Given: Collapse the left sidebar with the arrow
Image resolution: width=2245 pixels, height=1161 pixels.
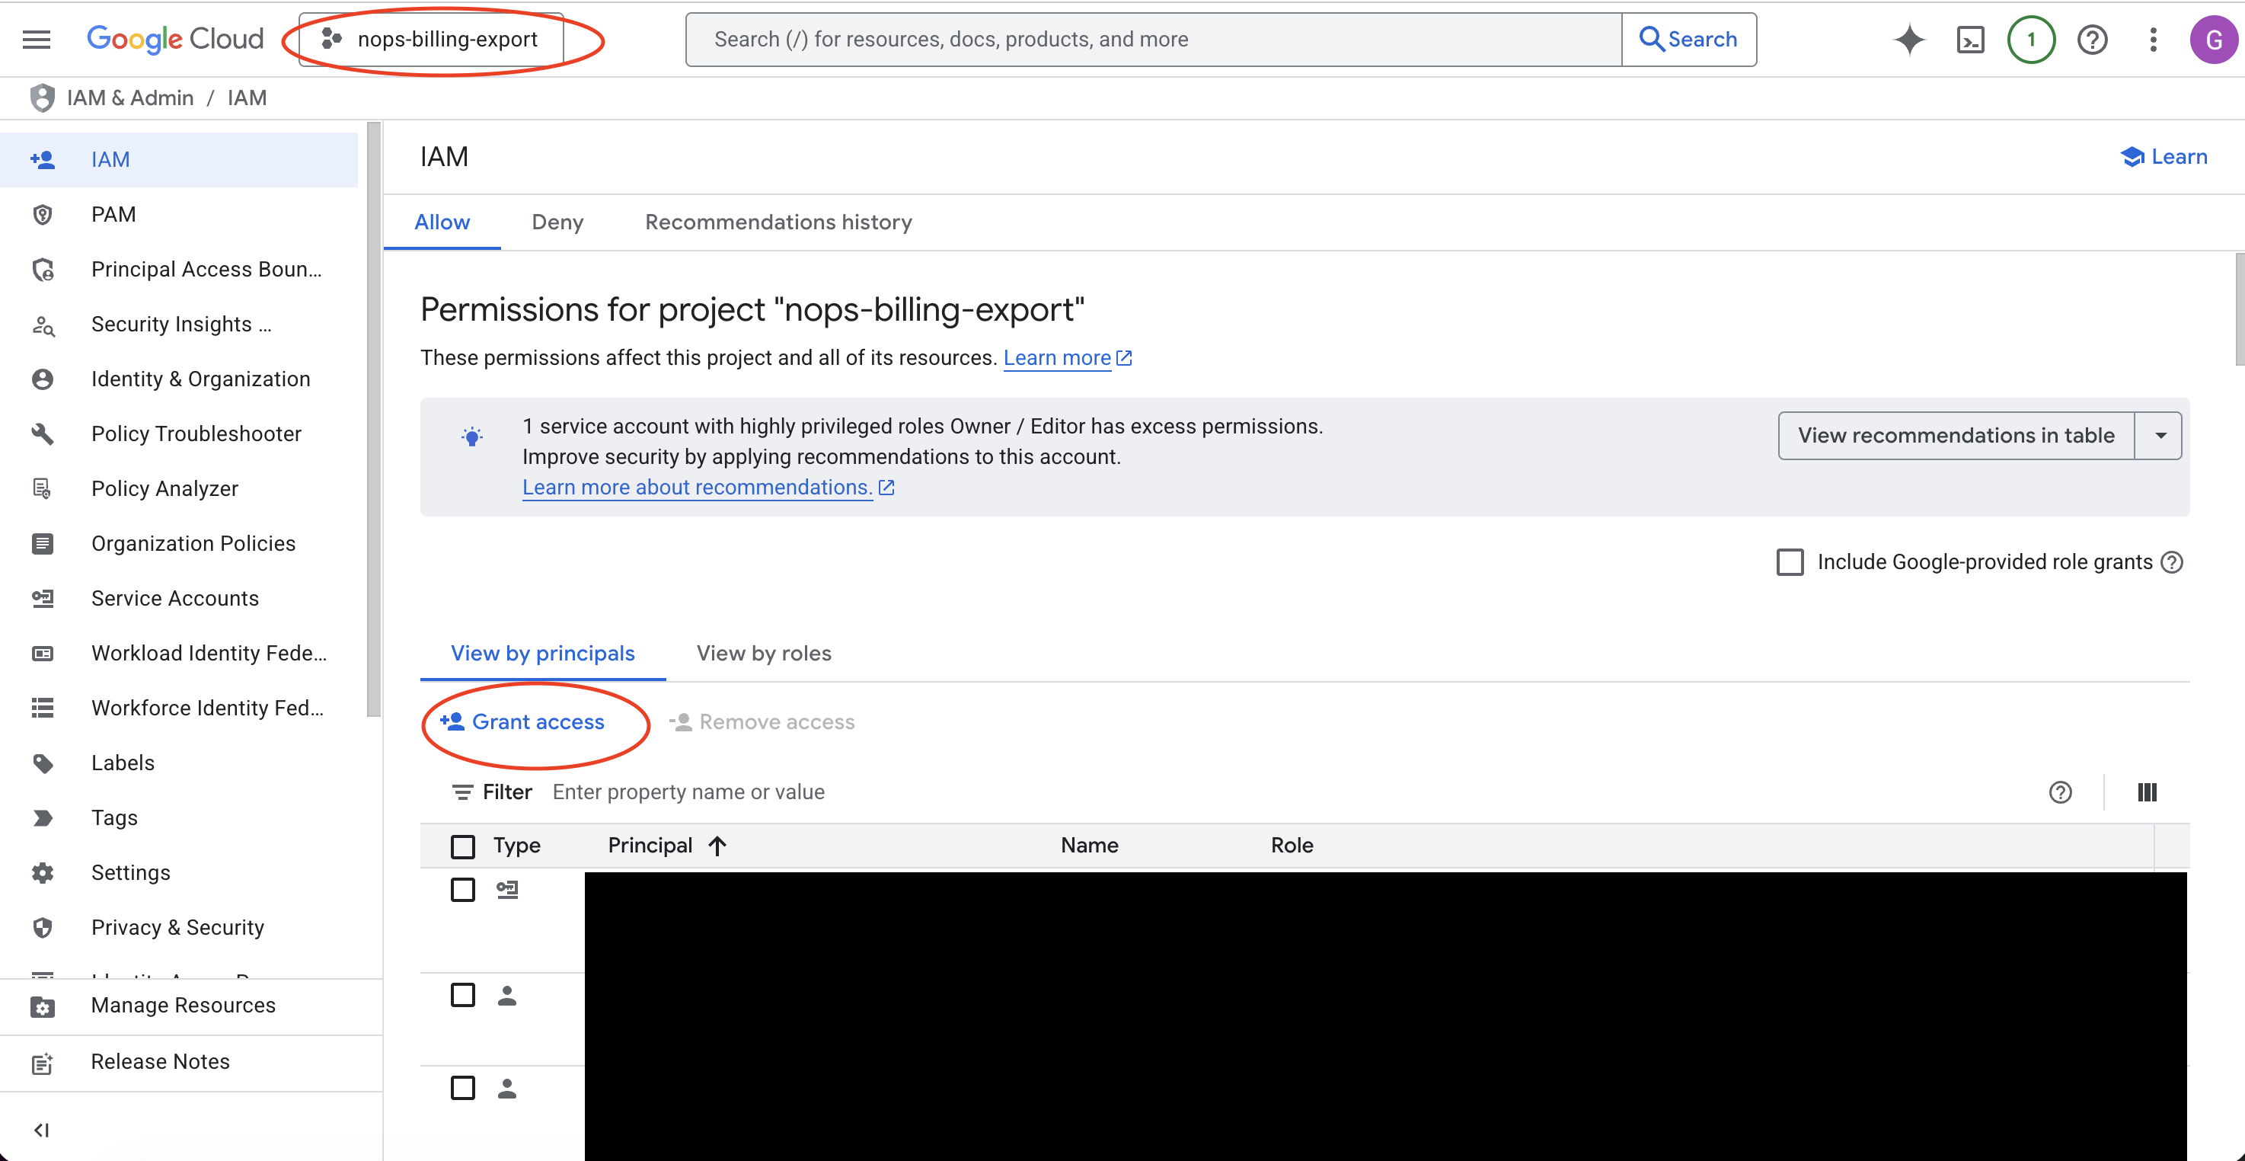Looking at the screenshot, I should [x=41, y=1130].
